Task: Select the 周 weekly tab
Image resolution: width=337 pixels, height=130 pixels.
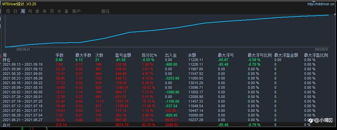Action: [23, 11]
